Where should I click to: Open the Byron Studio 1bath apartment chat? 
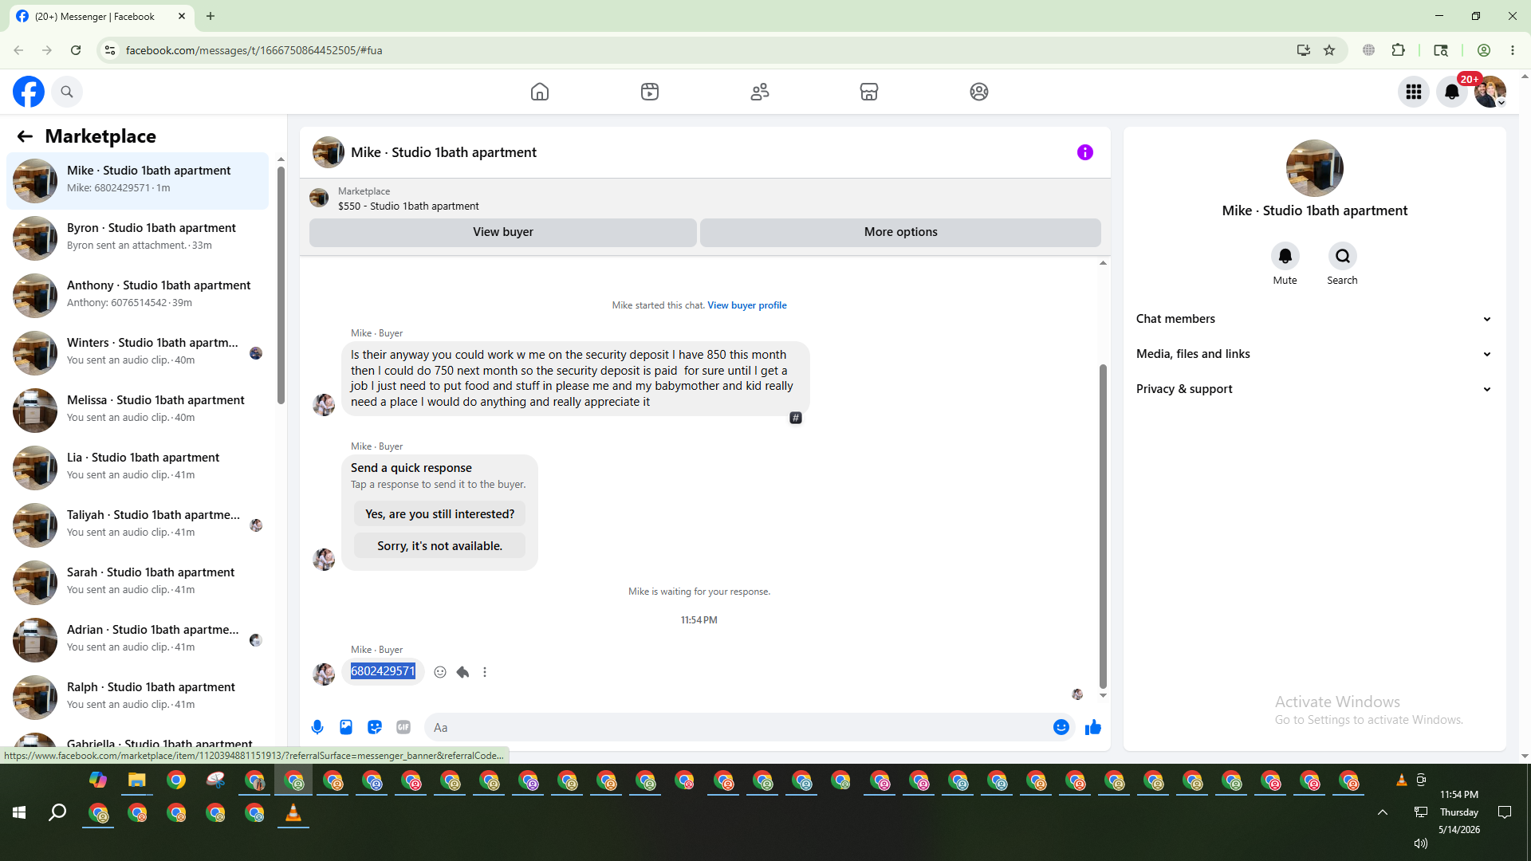coord(138,238)
